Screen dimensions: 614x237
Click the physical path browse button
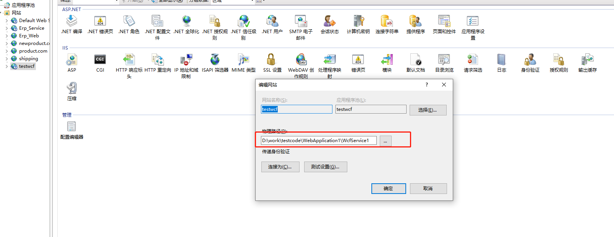click(386, 141)
